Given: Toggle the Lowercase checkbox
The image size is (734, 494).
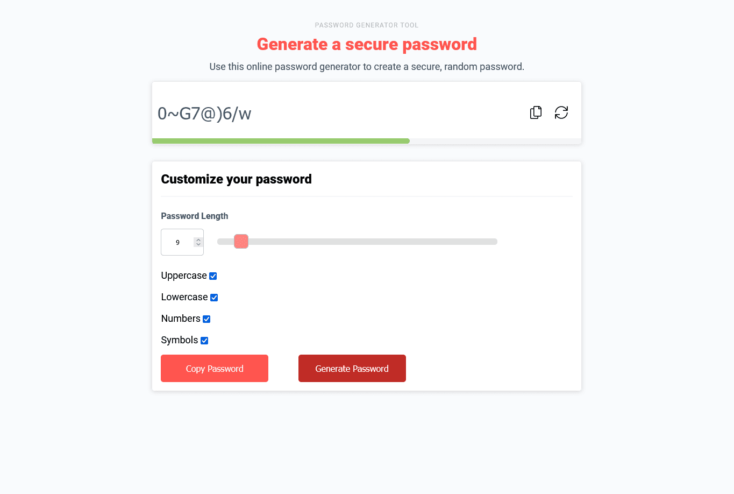Looking at the screenshot, I should (x=214, y=298).
